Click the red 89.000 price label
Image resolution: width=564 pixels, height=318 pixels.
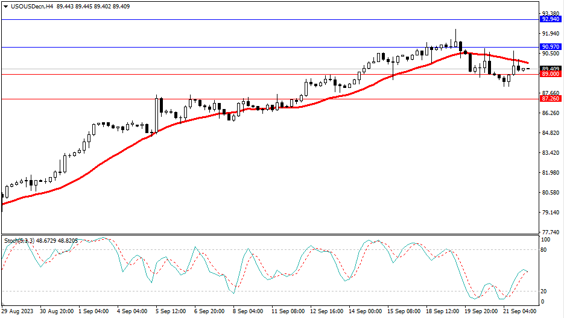coord(550,74)
